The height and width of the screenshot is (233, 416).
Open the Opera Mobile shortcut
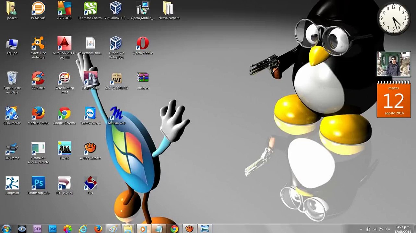click(143, 46)
